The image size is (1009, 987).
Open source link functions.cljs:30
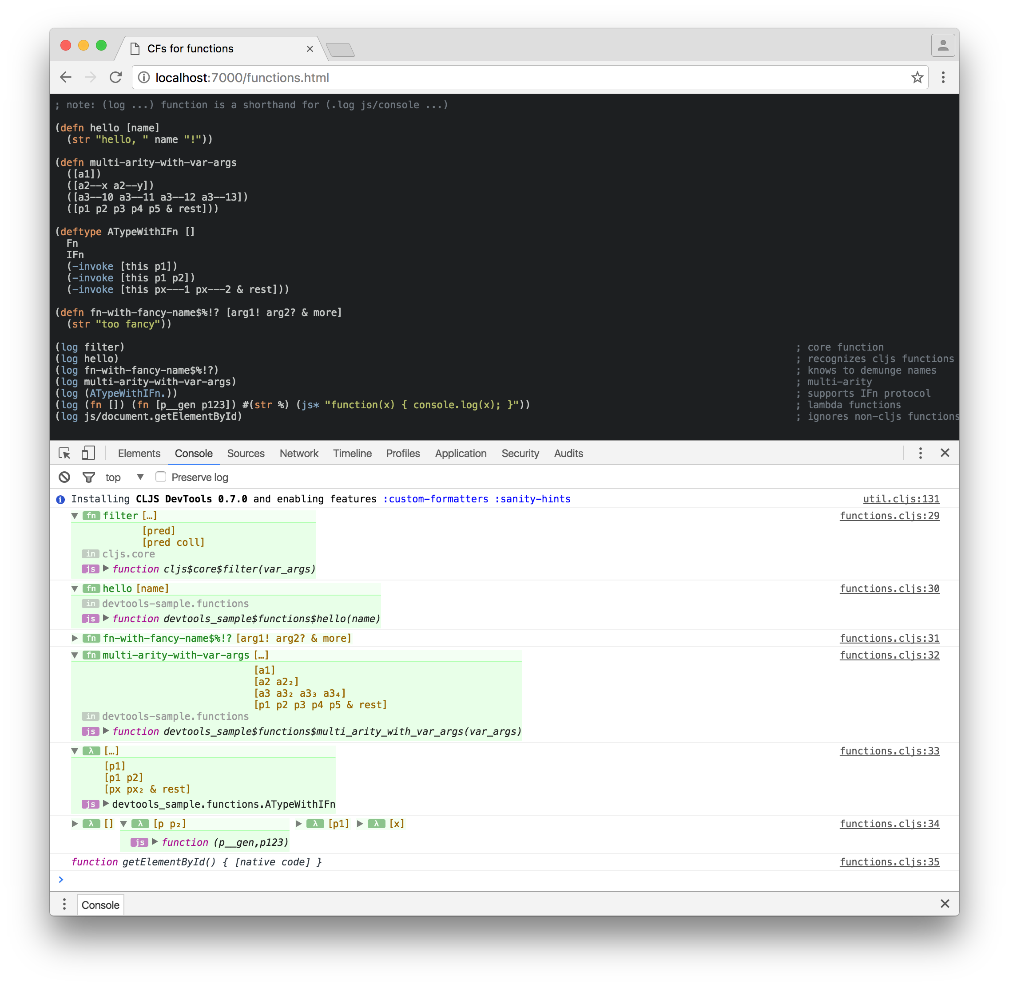tap(890, 588)
